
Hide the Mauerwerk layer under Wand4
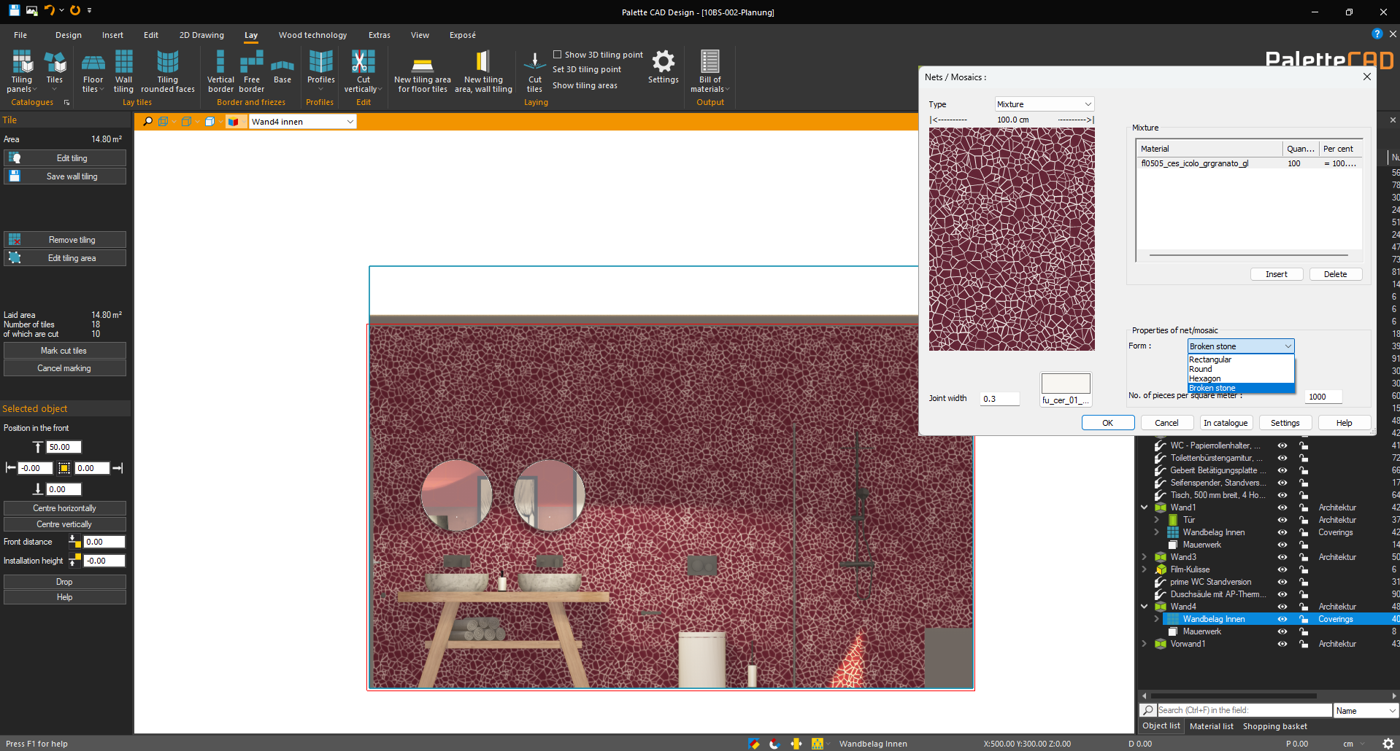[x=1282, y=631]
